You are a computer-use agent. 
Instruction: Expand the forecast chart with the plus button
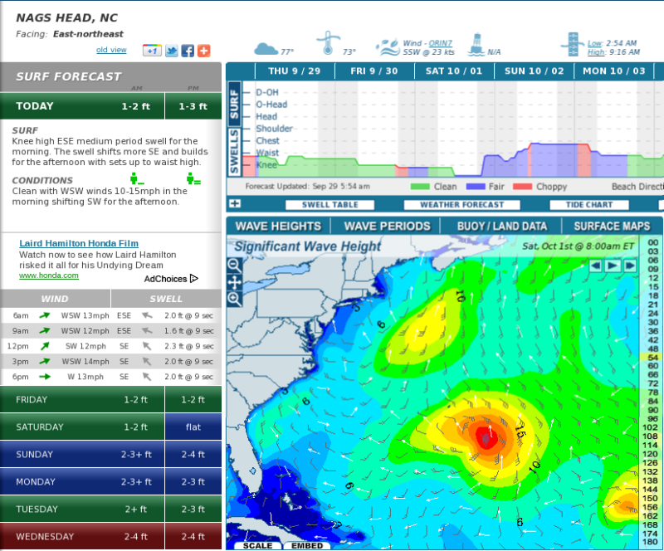pos(235,204)
